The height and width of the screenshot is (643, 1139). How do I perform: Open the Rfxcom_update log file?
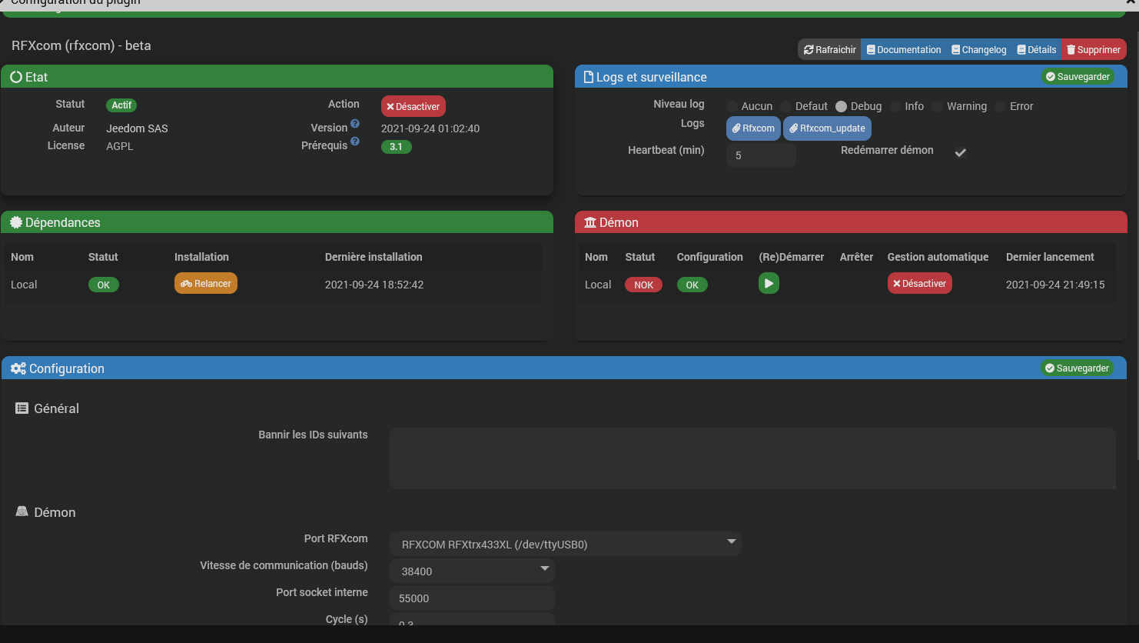(827, 128)
